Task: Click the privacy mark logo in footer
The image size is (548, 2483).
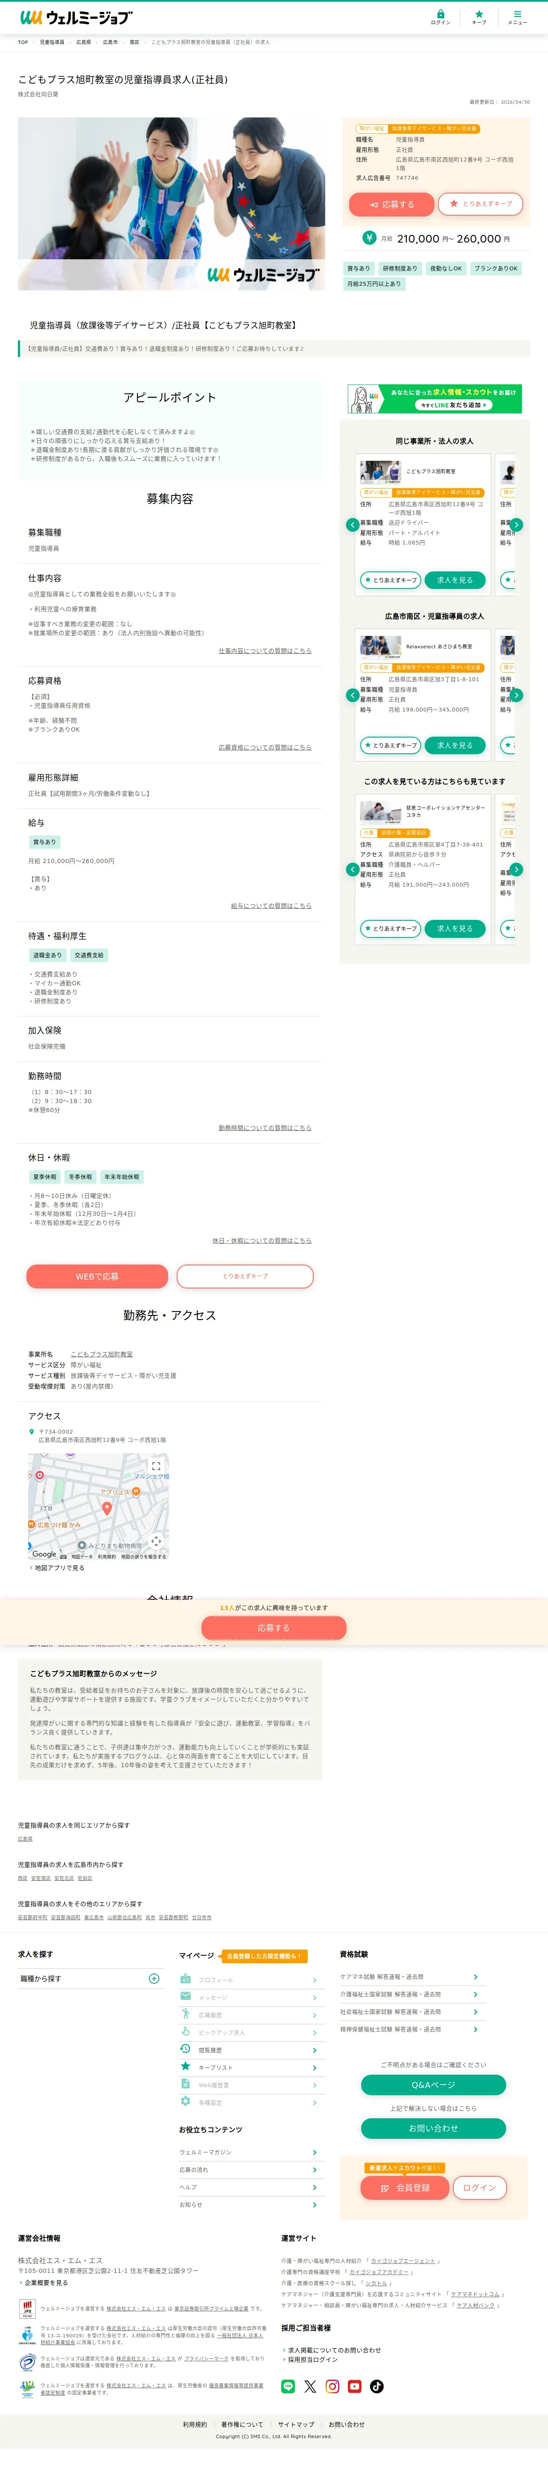Action: [x=27, y=2362]
